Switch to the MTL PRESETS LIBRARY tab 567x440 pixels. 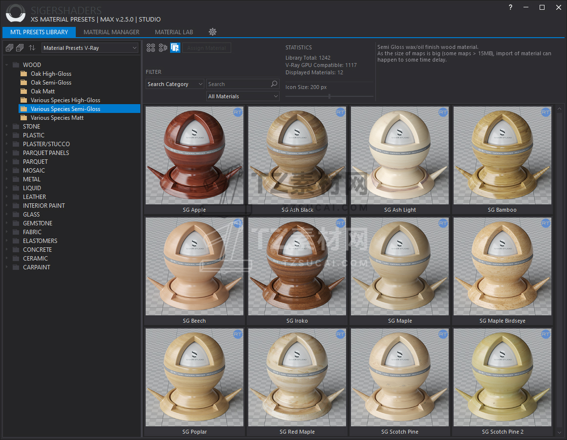39,32
